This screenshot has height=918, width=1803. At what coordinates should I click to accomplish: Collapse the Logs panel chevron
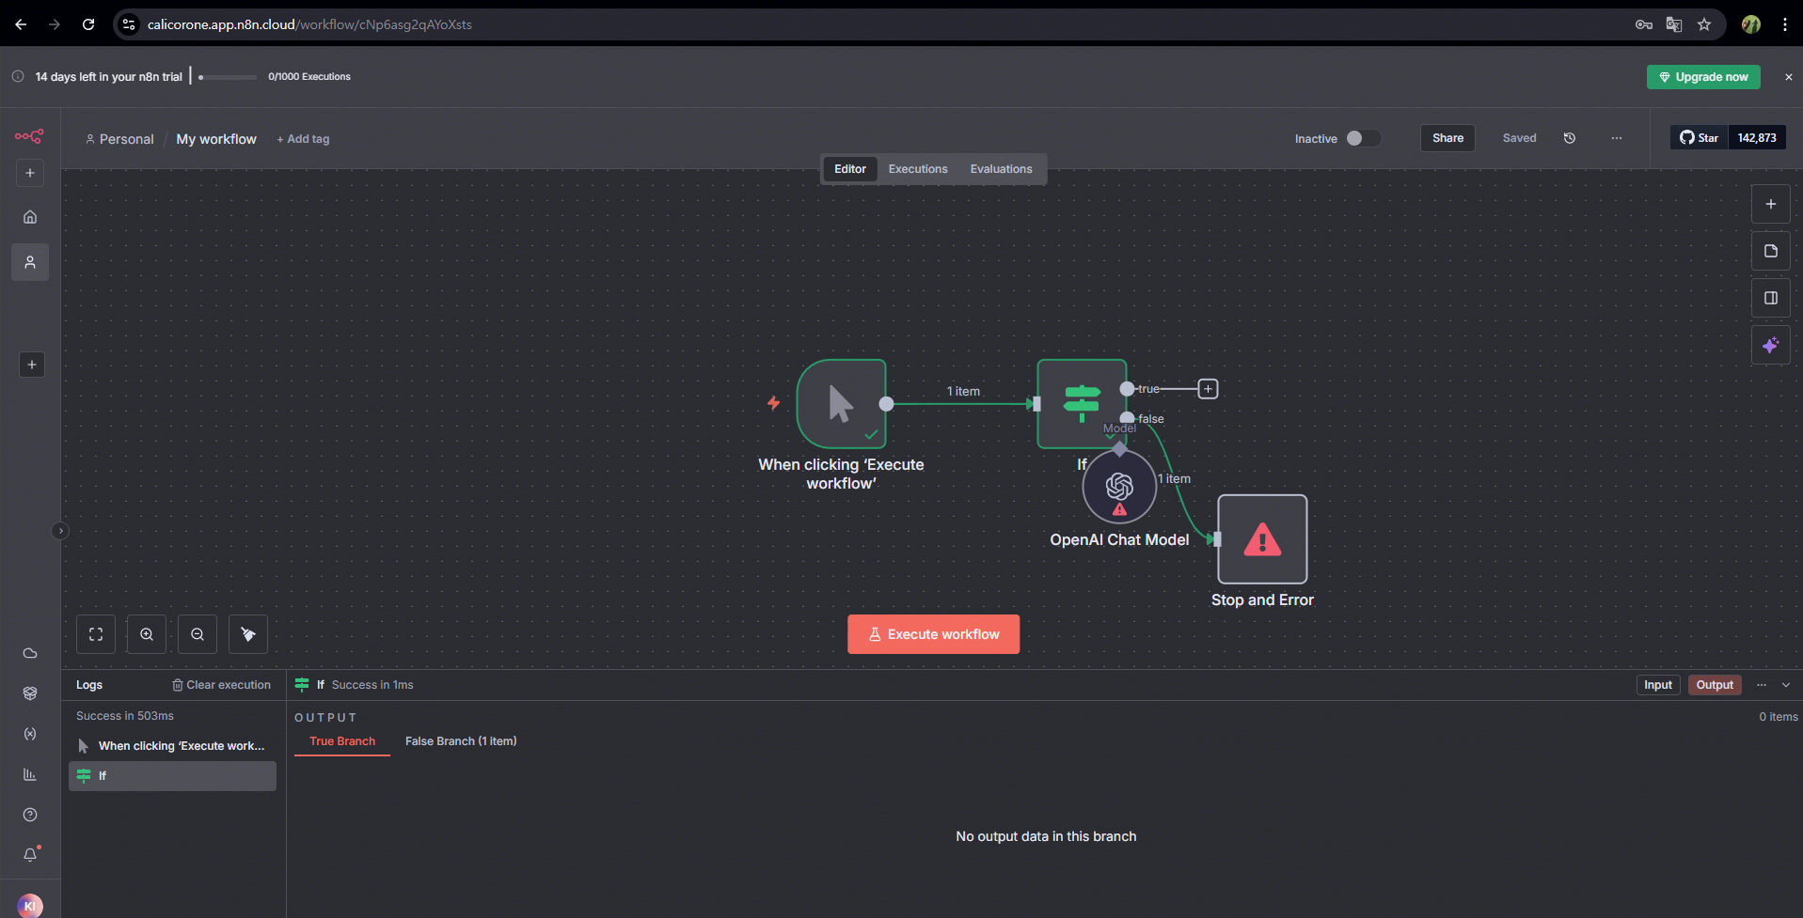pyautogui.click(x=1786, y=685)
